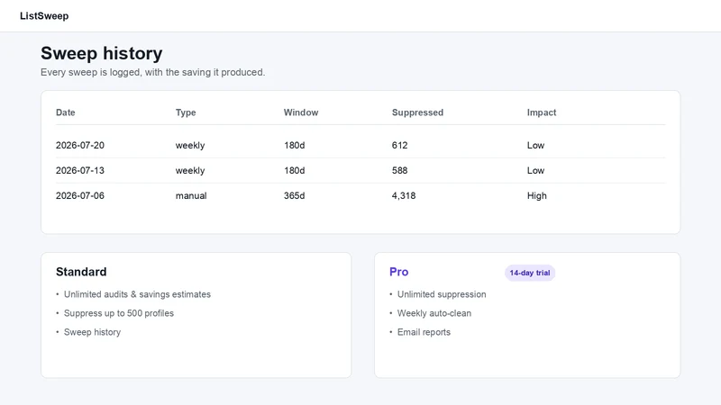Click the Weekly auto-clean feature
The width and height of the screenshot is (721, 405).
pos(434,313)
